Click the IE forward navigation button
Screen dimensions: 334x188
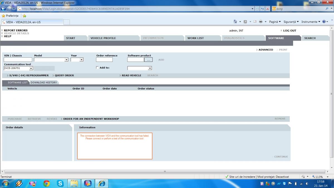click(9, 9)
